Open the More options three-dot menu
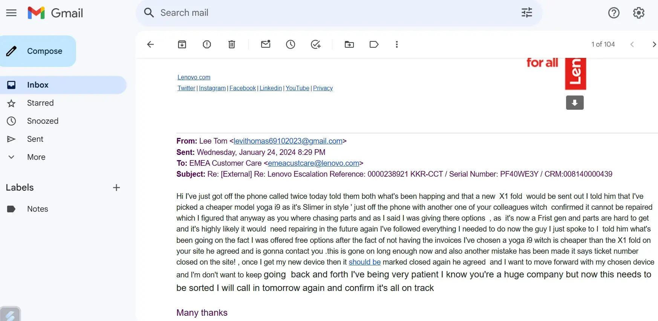 click(x=397, y=44)
